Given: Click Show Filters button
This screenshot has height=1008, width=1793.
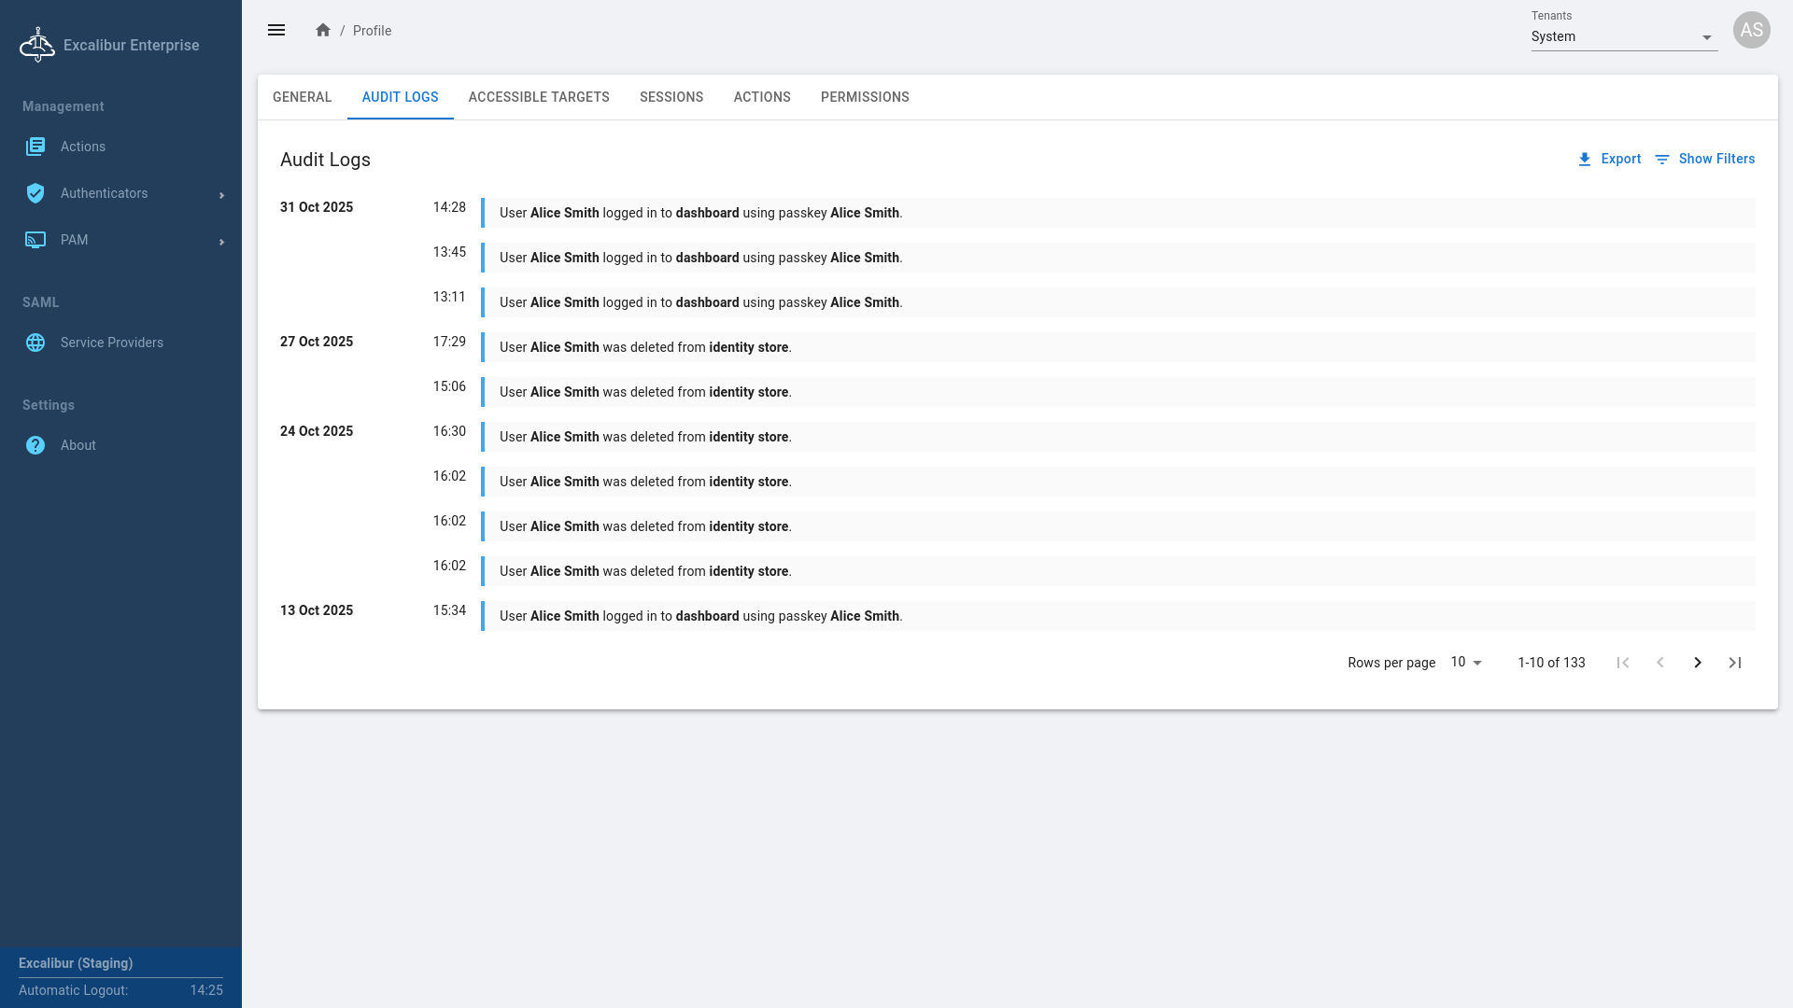Looking at the screenshot, I should tap(1704, 159).
